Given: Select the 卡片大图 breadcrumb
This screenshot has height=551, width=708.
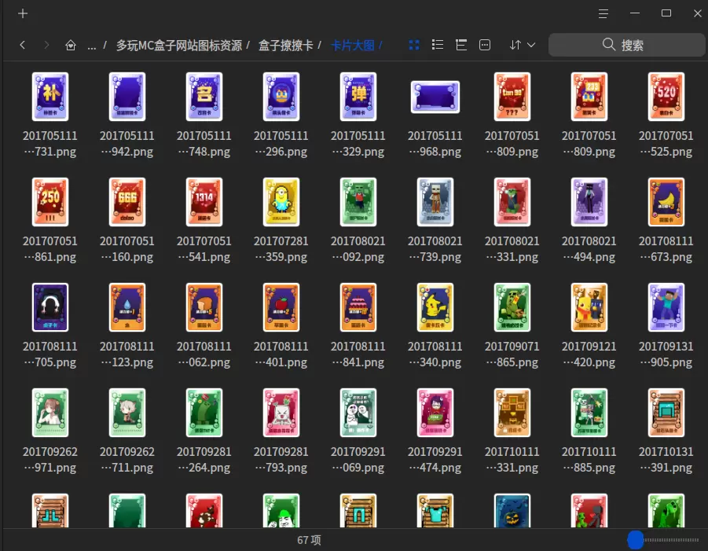Looking at the screenshot, I should point(353,45).
